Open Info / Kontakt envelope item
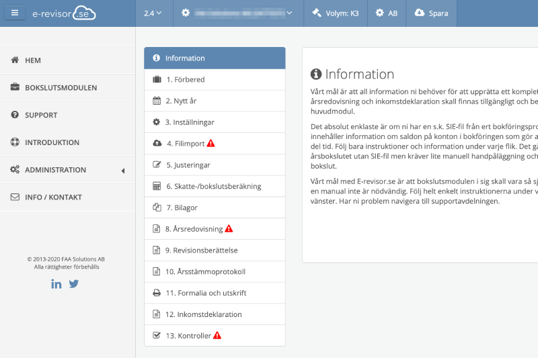 (x=53, y=197)
